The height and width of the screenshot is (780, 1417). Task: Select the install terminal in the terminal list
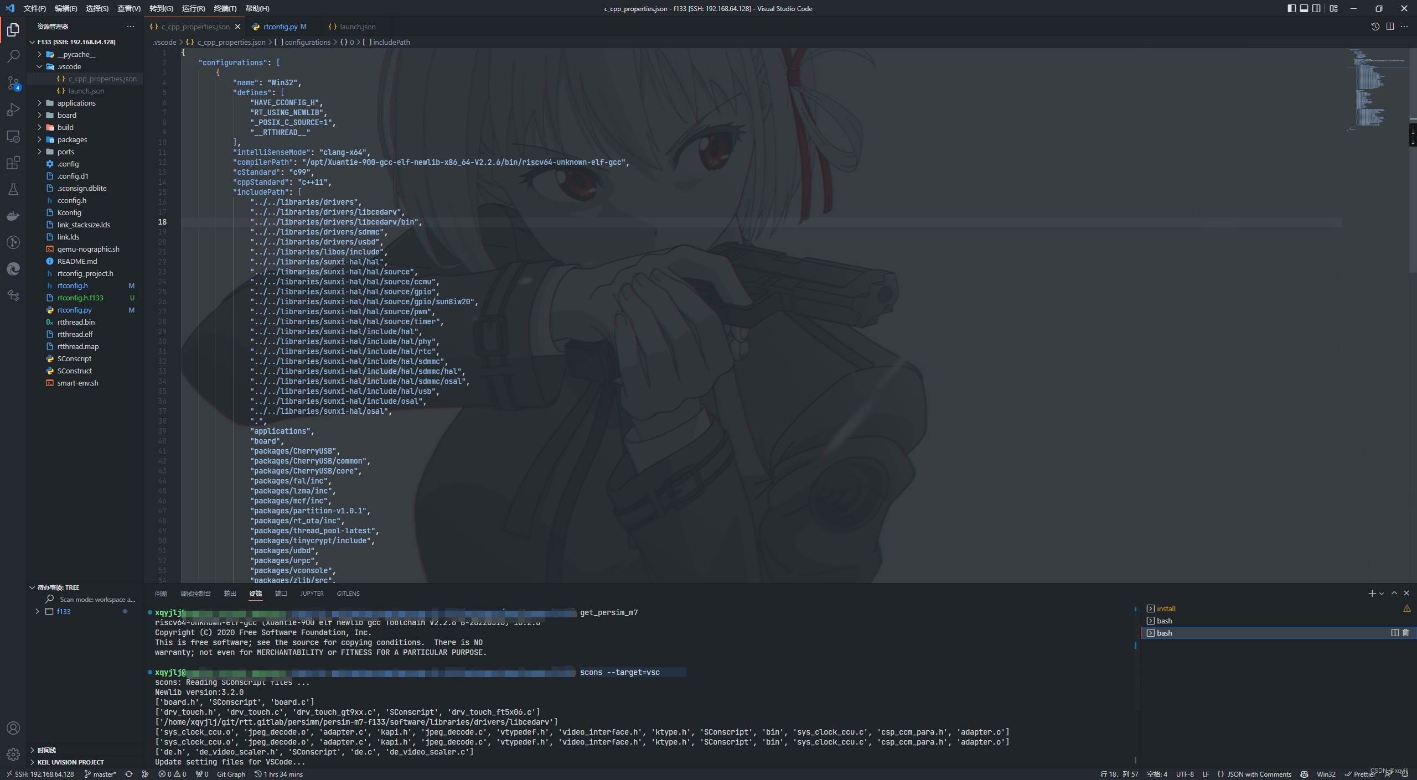tap(1166, 608)
